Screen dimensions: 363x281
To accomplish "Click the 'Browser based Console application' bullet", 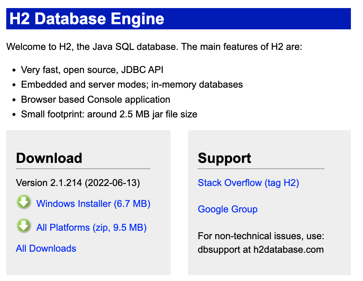I will 96,100.
